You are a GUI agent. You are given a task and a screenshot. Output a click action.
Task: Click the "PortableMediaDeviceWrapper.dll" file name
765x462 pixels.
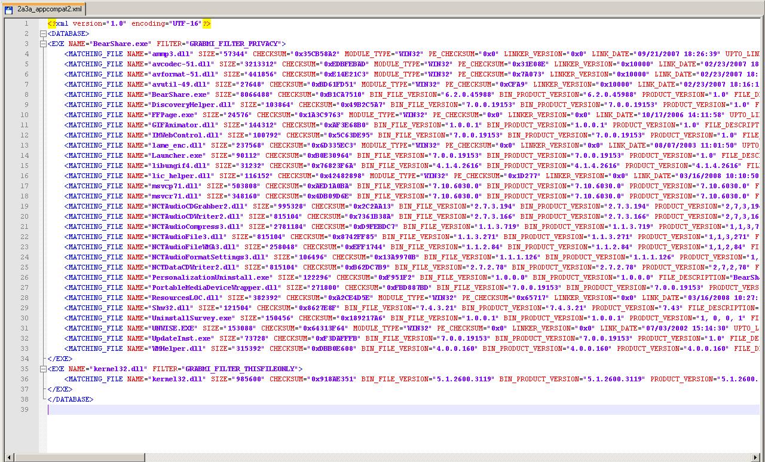[215, 287]
